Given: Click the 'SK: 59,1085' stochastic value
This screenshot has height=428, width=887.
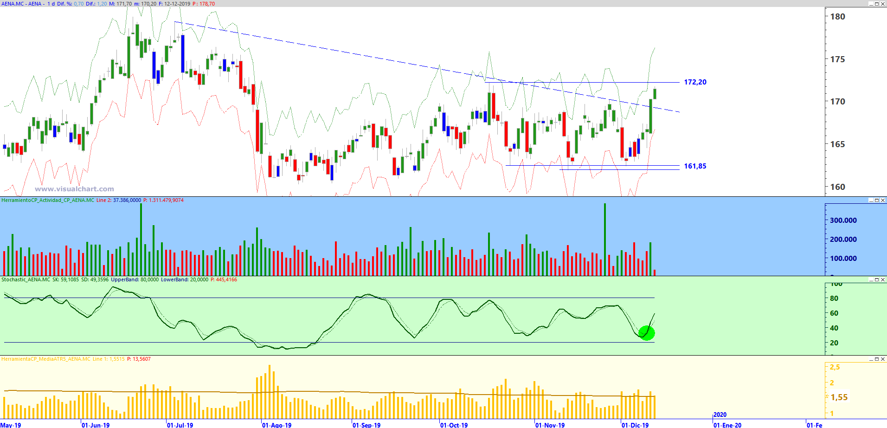Looking at the screenshot, I should pos(66,279).
